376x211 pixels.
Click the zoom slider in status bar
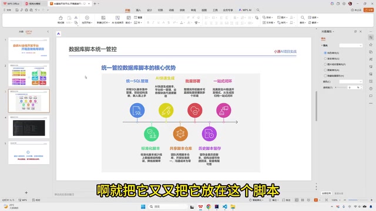click(358, 200)
